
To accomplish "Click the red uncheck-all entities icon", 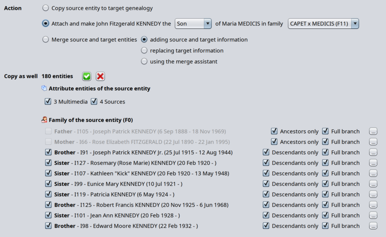I will [x=100, y=76].
